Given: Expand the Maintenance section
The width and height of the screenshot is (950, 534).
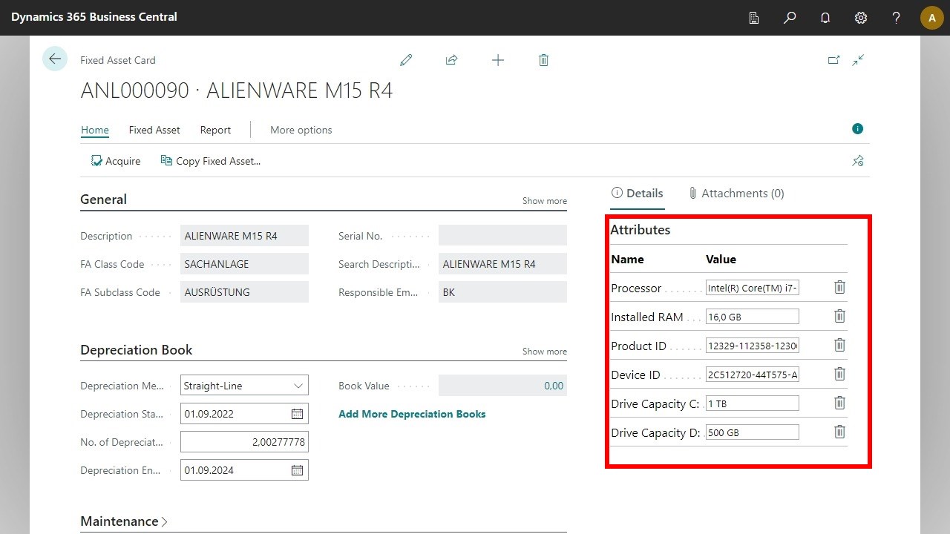Looking at the screenshot, I should (x=123, y=521).
